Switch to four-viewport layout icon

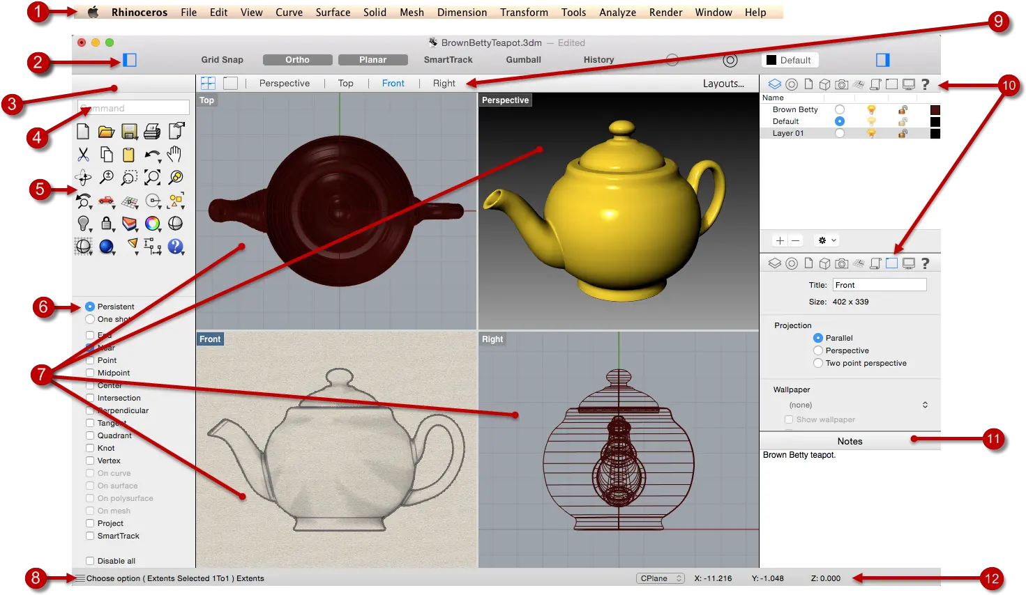(x=208, y=83)
